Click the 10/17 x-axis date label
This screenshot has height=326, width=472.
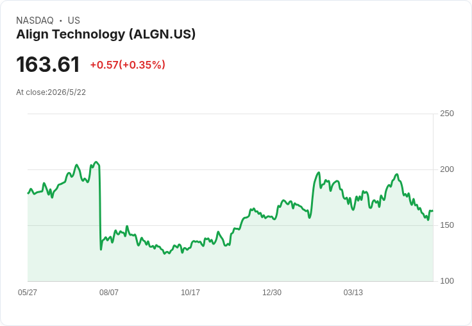coord(190,292)
